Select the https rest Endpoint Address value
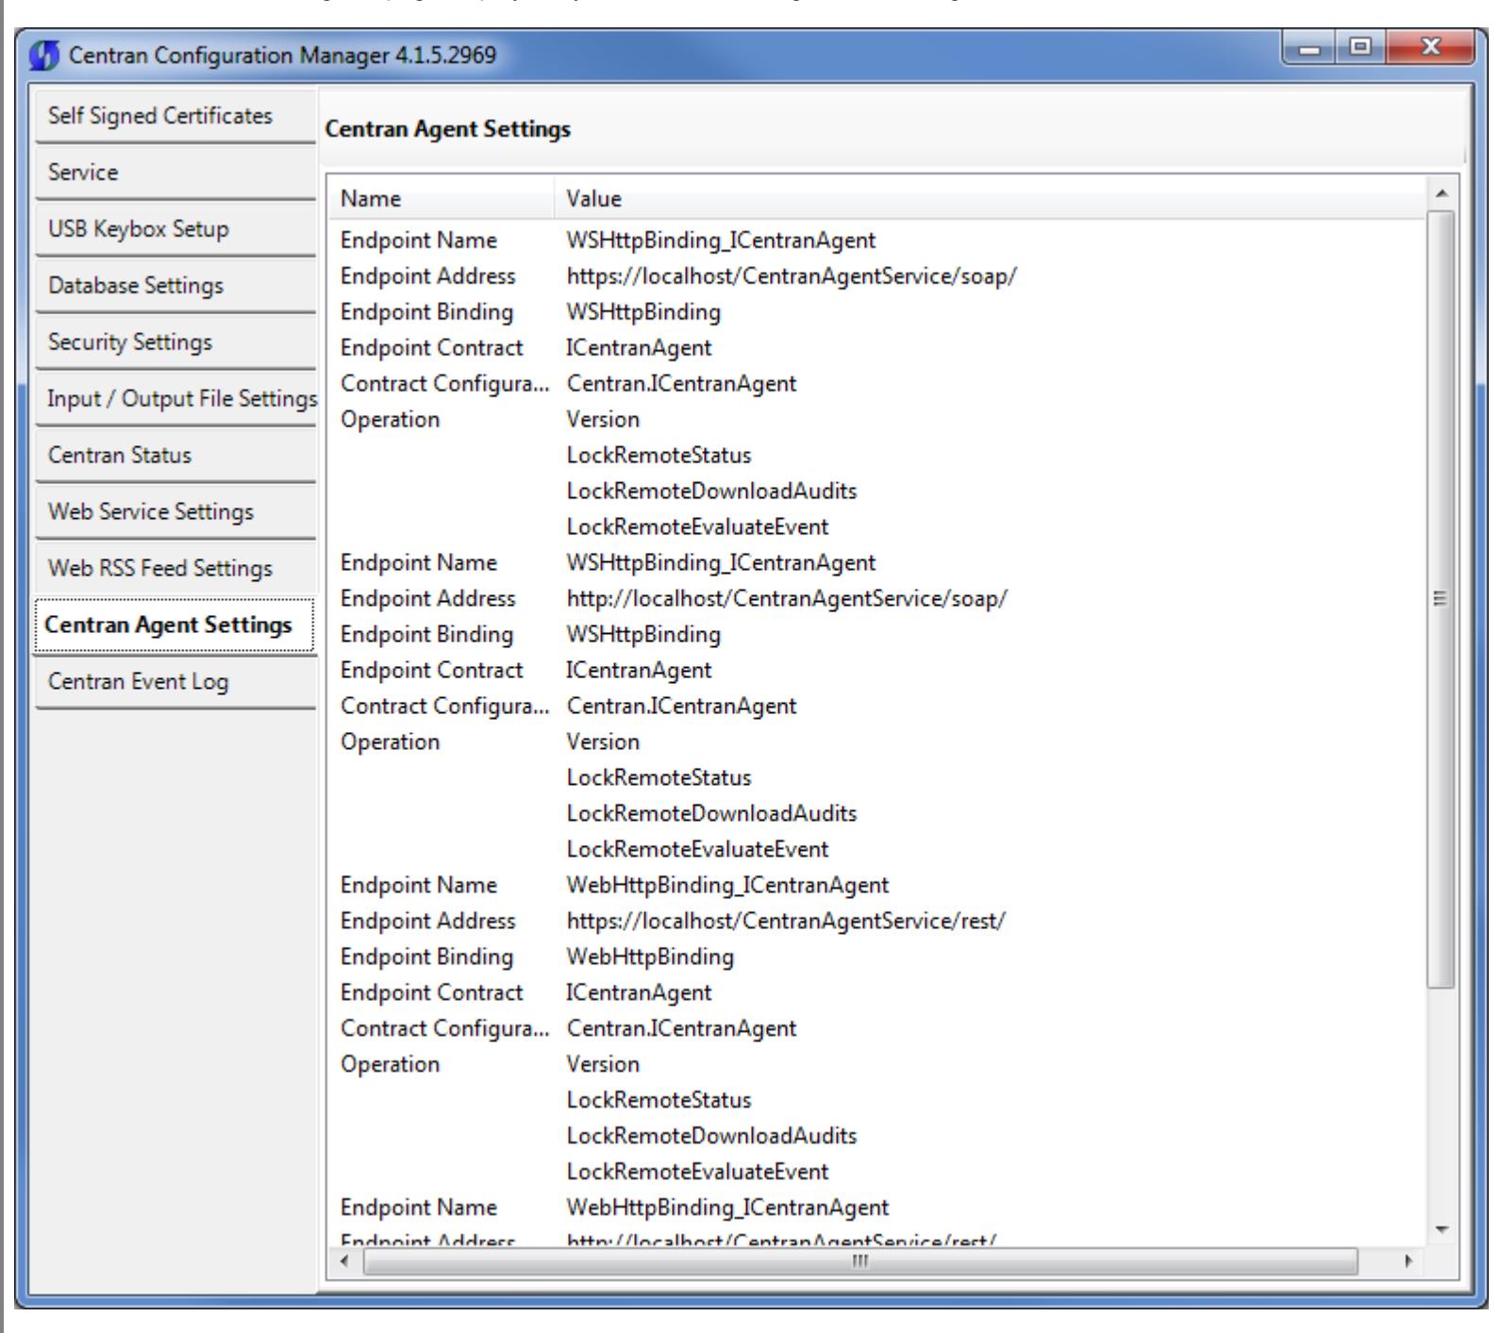1501x1333 pixels. (x=786, y=922)
